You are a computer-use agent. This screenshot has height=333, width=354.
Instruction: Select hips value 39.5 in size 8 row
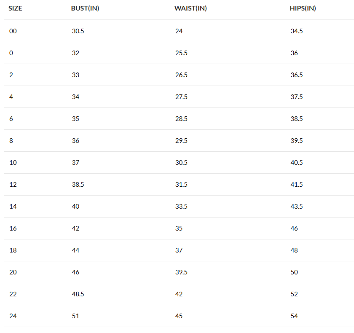(297, 141)
